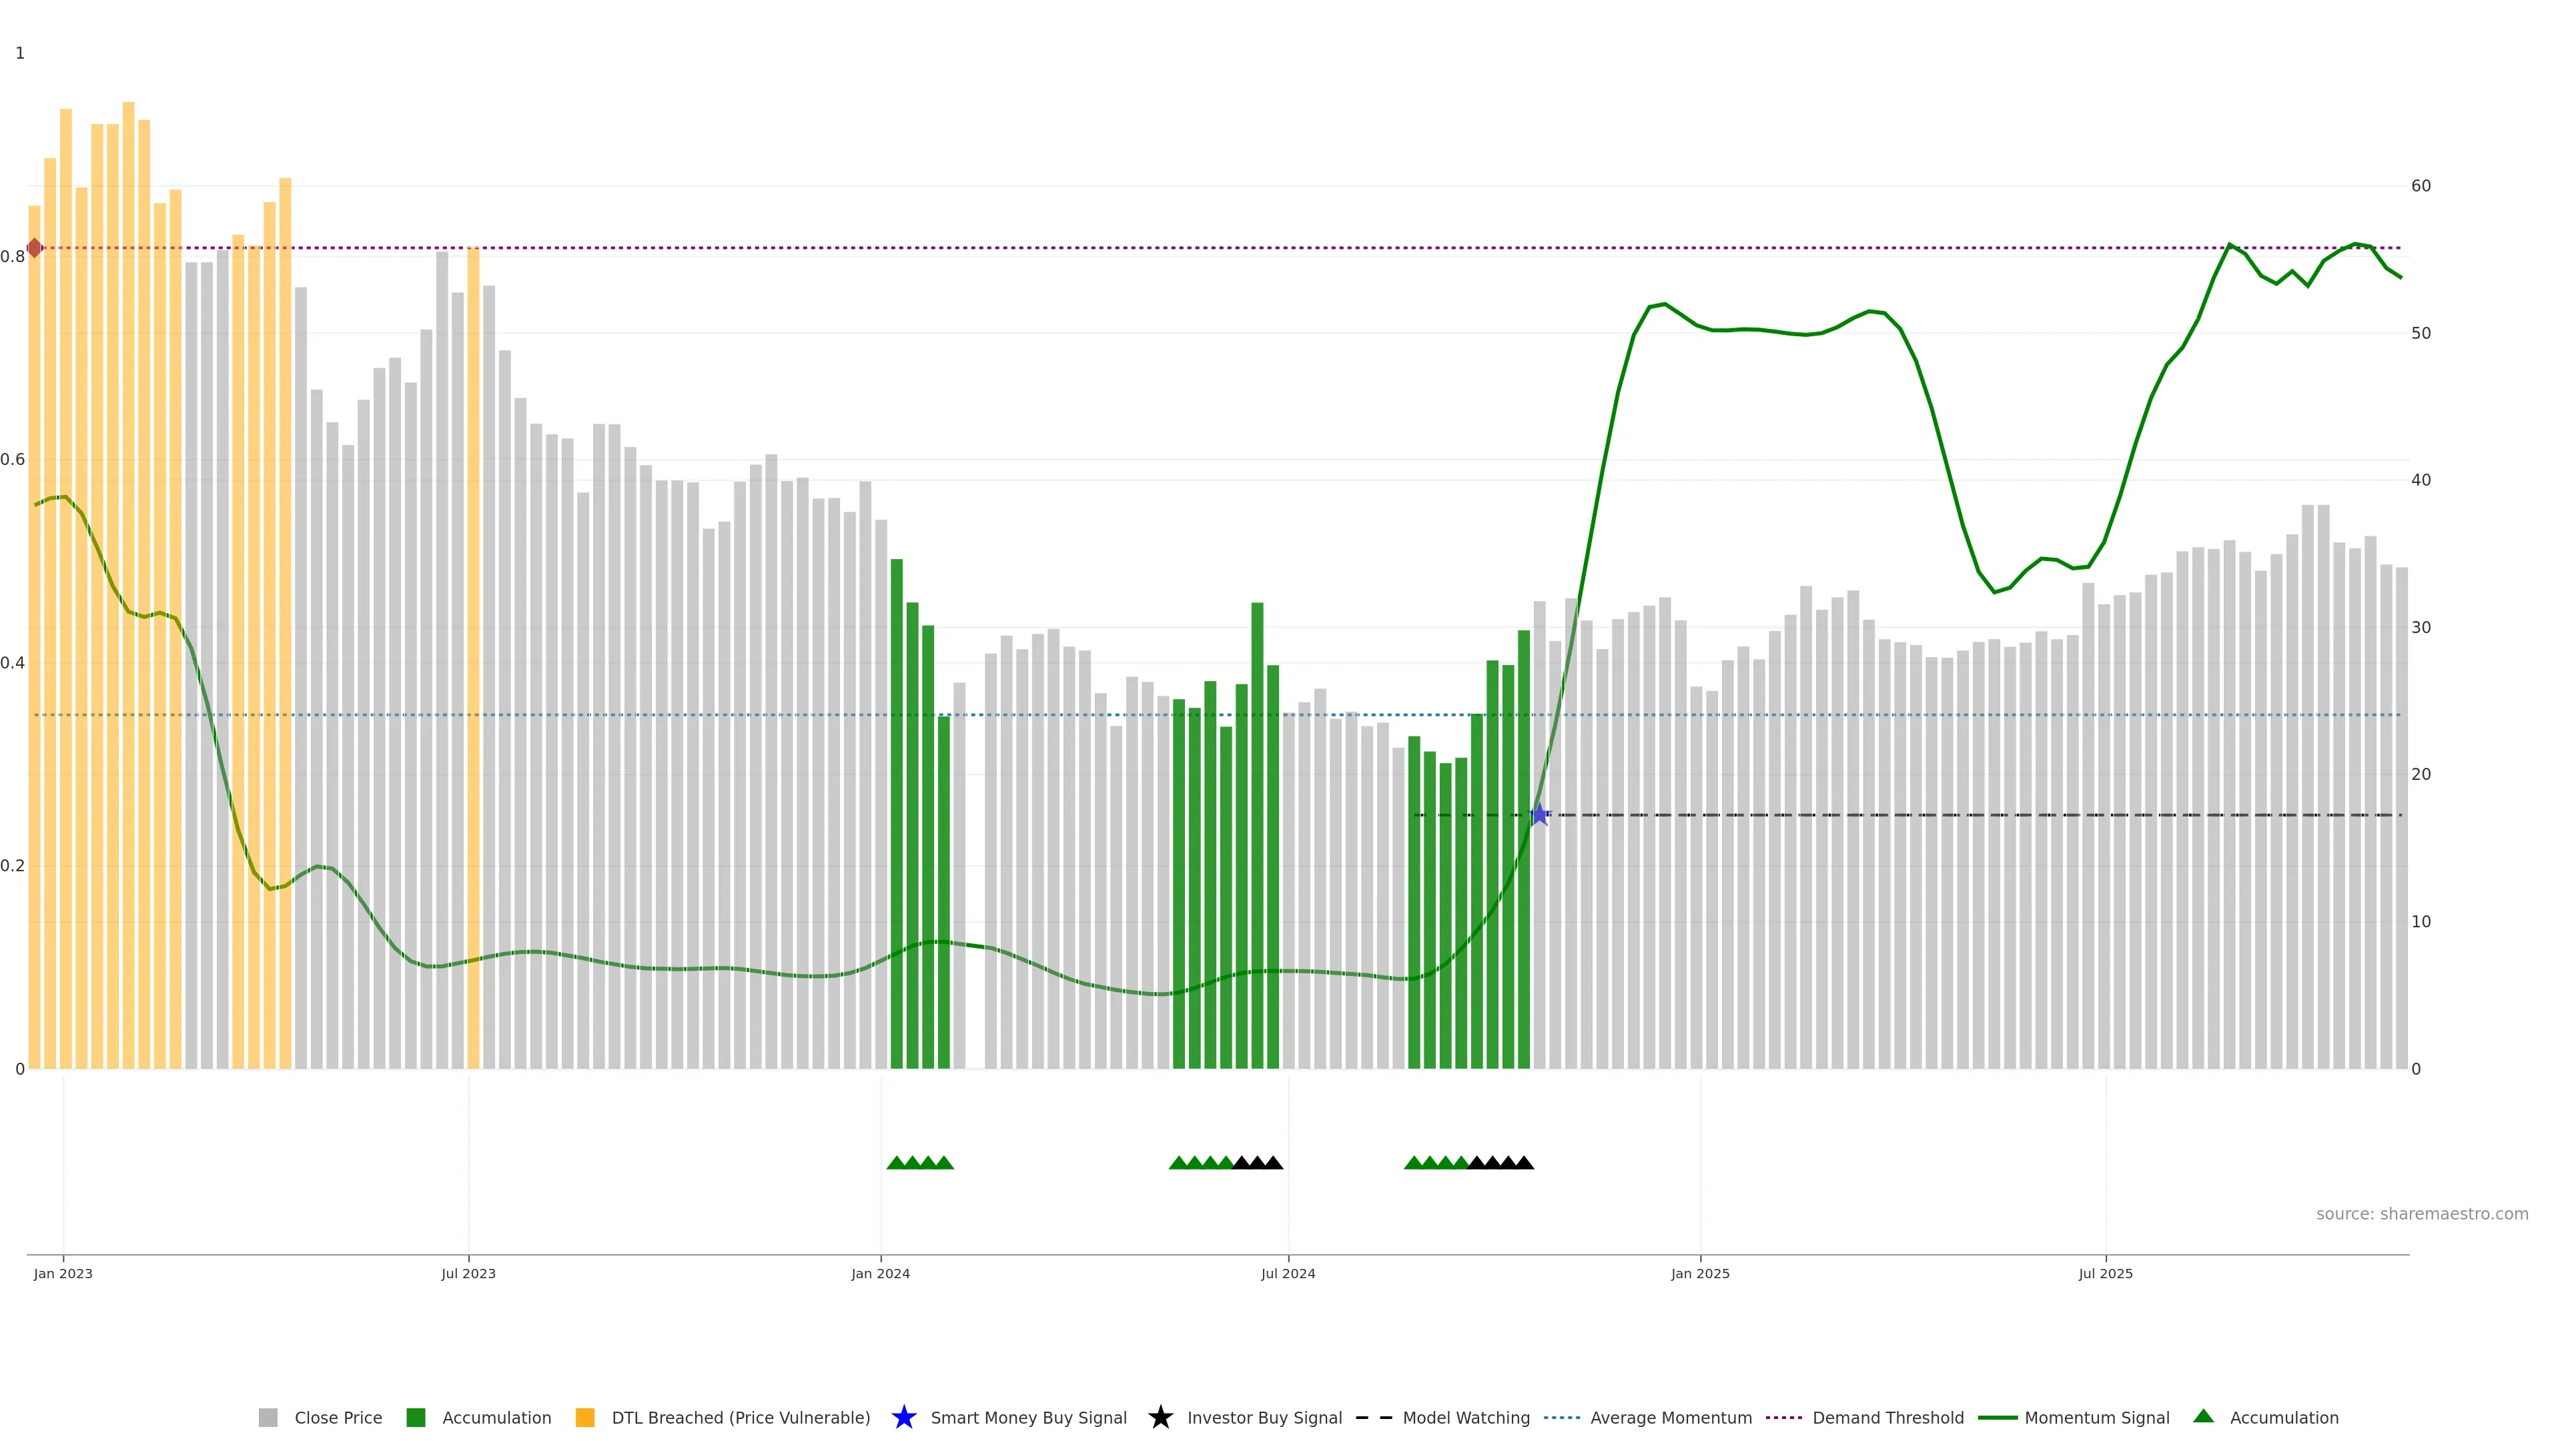Click Jul 2025 x-axis label
This screenshot has width=2562, height=1441.
coord(2104,1273)
